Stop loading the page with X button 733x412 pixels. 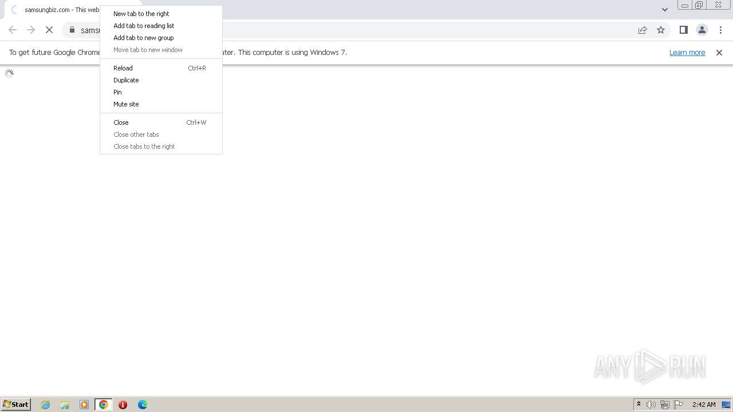[49, 30]
